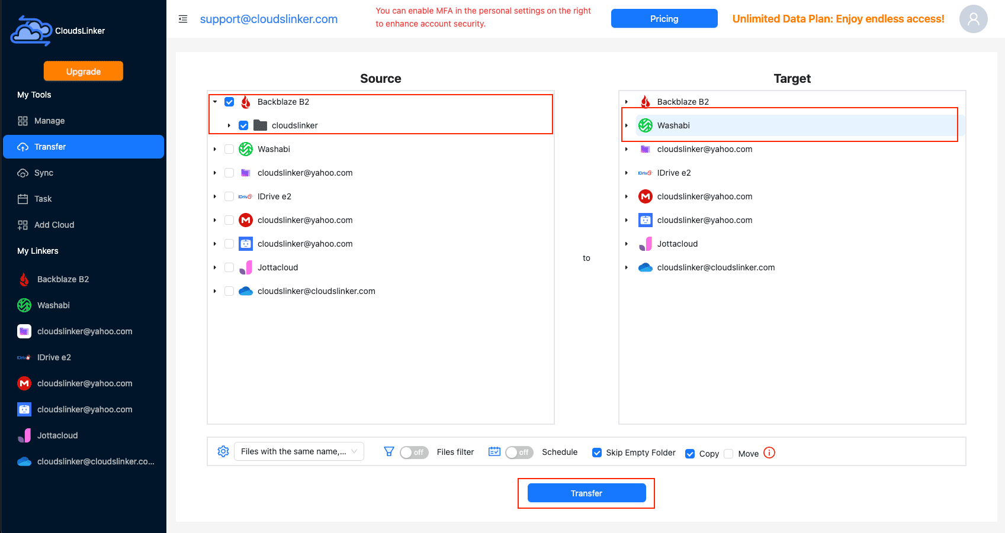
Task: Click the Washabi icon in Target list
Action: coord(646,125)
